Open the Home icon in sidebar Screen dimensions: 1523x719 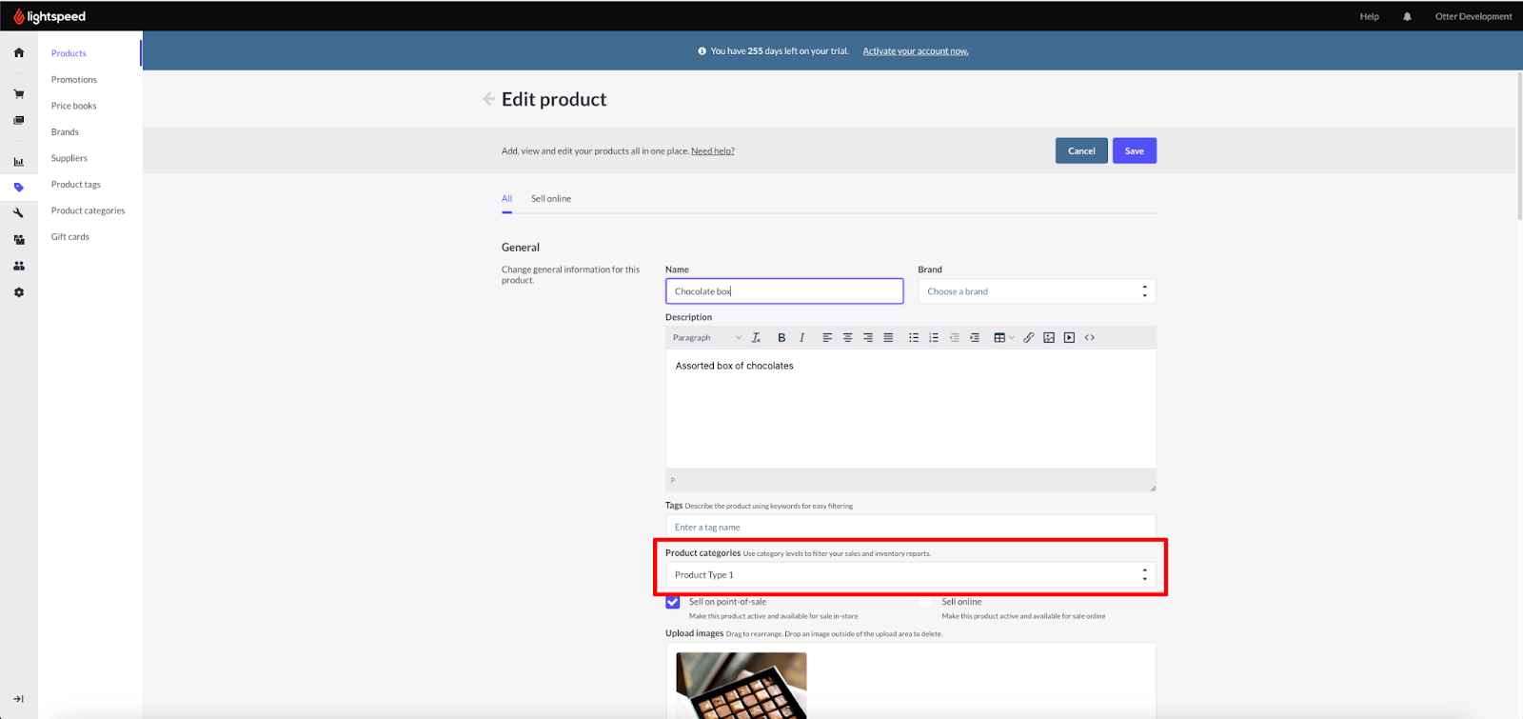tap(19, 53)
